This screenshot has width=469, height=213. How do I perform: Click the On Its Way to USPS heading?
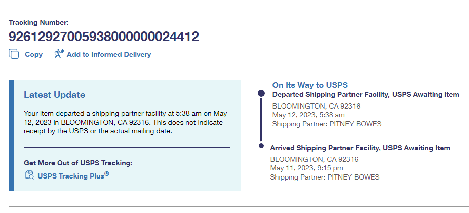[x=310, y=85]
